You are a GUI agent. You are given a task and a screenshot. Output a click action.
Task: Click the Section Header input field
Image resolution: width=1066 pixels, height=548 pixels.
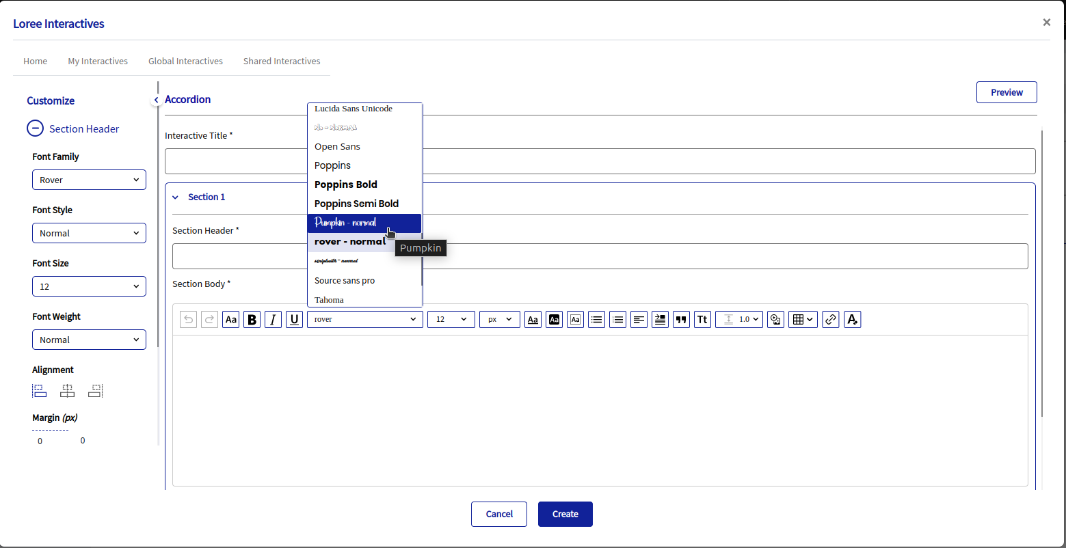pos(600,256)
